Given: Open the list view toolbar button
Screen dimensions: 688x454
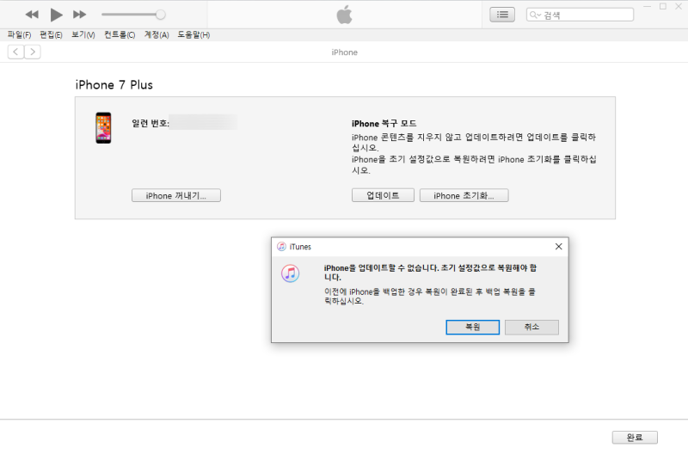Looking at the screenshot, I should coord(502,15).
